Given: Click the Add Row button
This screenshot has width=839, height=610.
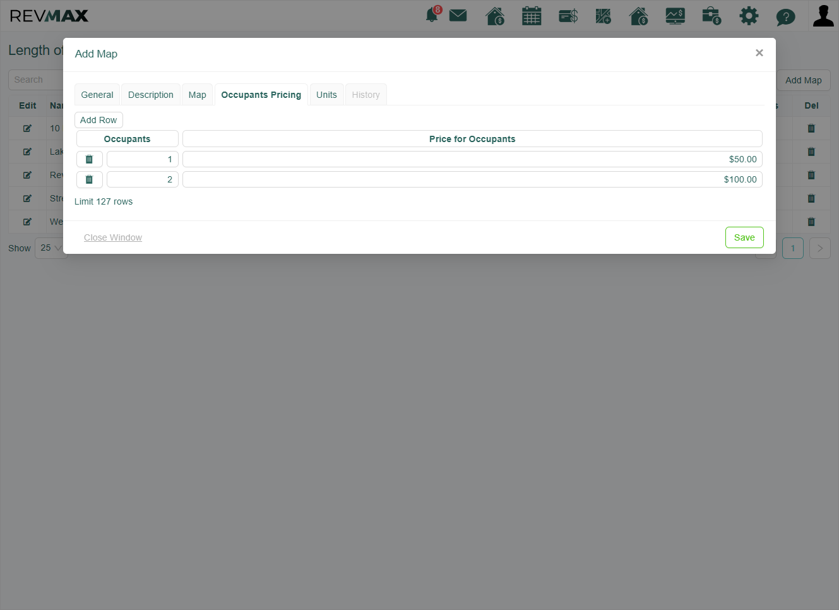Looking at the screenshot, I should (98, 120).
